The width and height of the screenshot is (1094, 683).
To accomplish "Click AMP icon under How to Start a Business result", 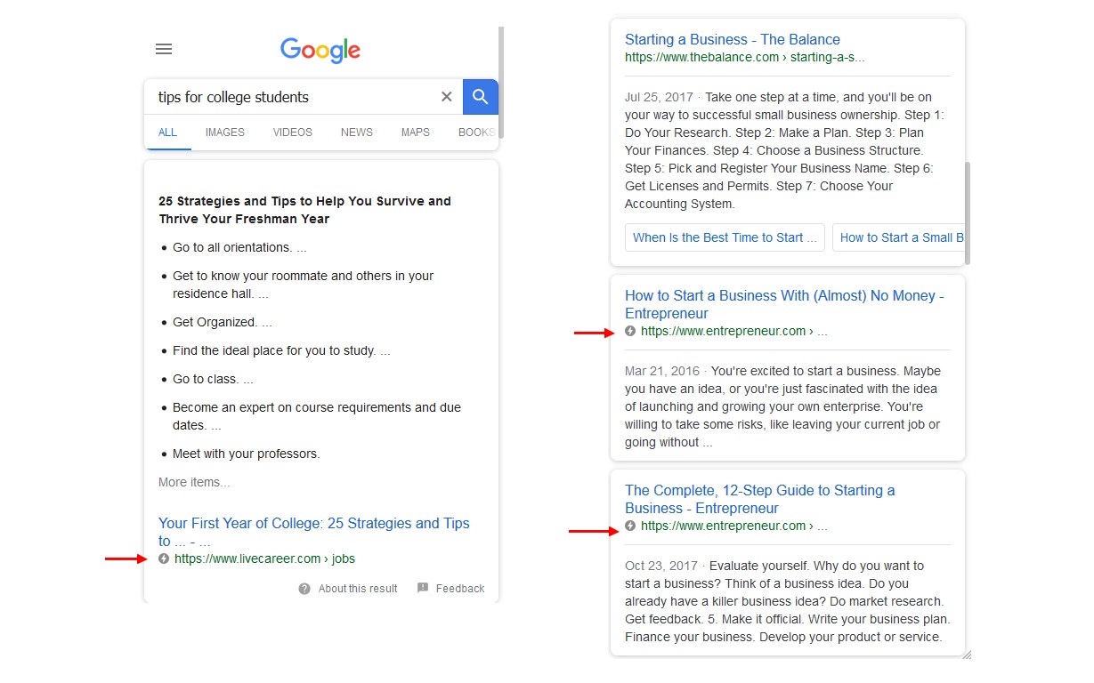I will pos(630,331).
